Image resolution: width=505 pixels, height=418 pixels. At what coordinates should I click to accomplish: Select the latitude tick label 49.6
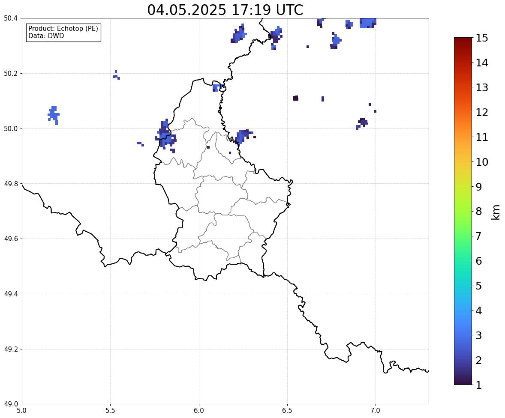click(11, 239)
